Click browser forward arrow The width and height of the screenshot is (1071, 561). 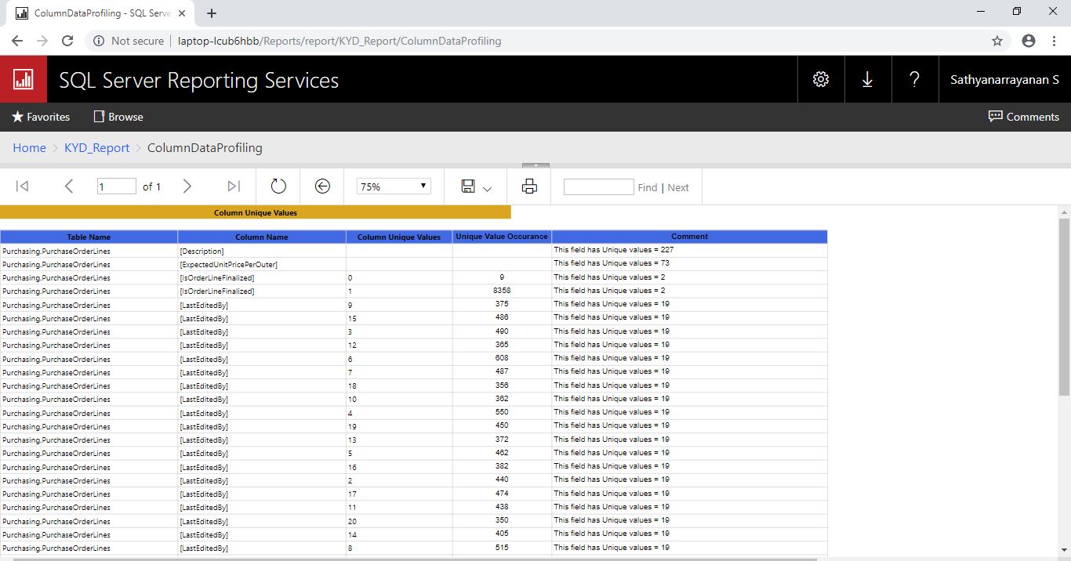tap(42, 41)
